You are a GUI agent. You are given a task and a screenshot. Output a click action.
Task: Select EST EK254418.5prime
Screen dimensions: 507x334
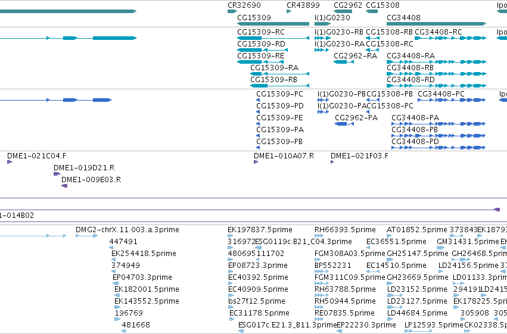[x=113, y=260]
